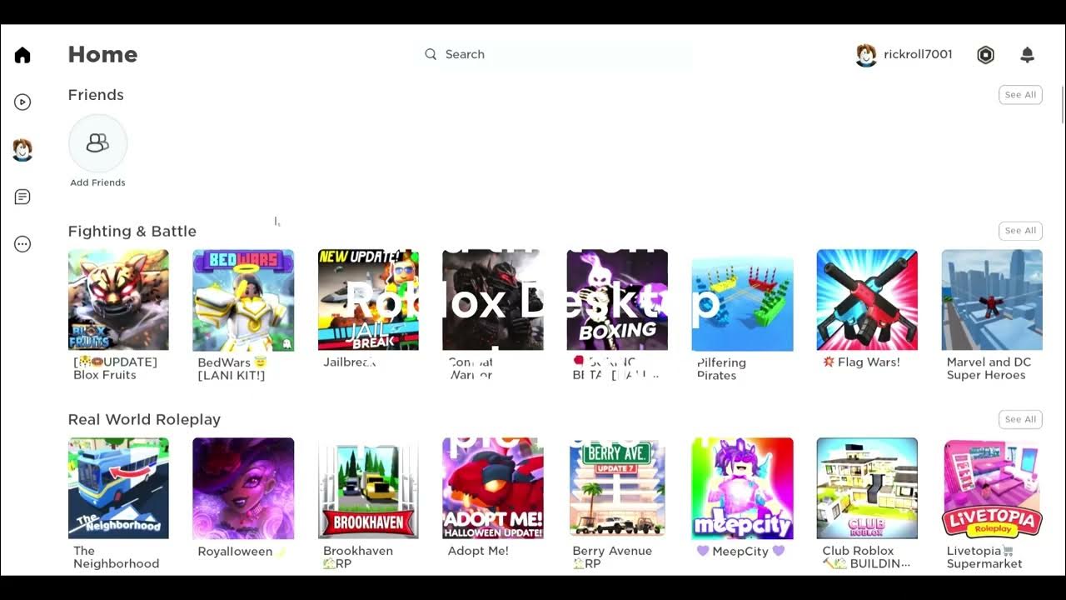Open the Berry Avenue RP thumbnail

[617, 488]
